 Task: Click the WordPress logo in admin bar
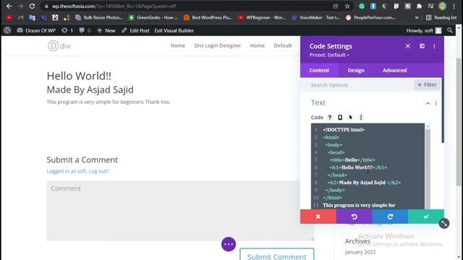pyautogui.click(x=7, y=30)
